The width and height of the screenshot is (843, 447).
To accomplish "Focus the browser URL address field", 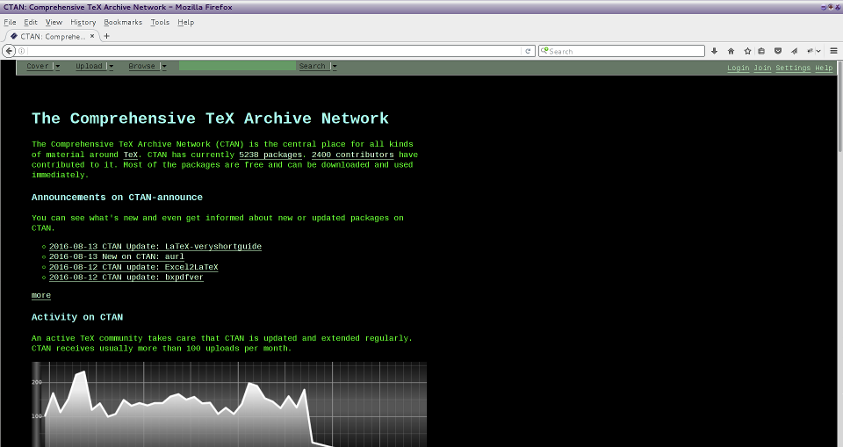I will (274, 51).
